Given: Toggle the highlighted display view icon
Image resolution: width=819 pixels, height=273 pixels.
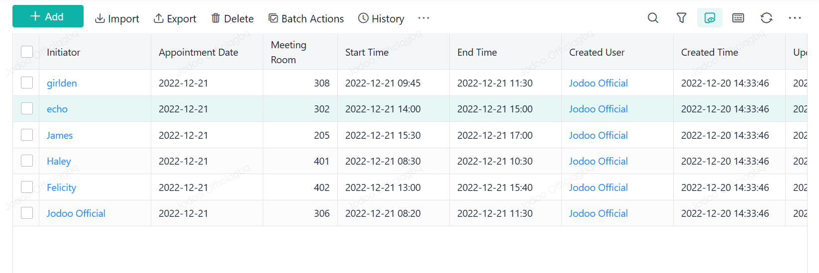Looking at the screenshot, I should (x=710, y=18).
